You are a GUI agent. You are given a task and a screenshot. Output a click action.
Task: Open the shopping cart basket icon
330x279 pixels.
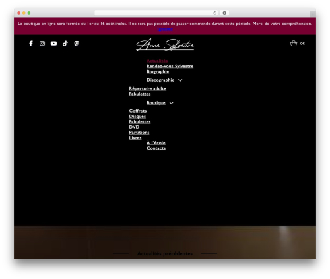click(x=294, y=44)
